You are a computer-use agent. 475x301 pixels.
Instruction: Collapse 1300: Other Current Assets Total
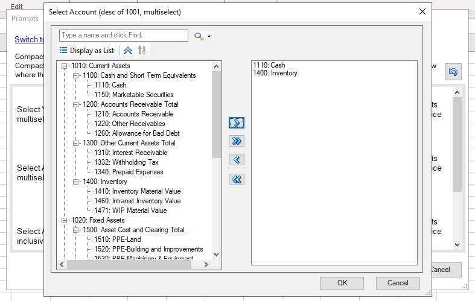(75, 143)
